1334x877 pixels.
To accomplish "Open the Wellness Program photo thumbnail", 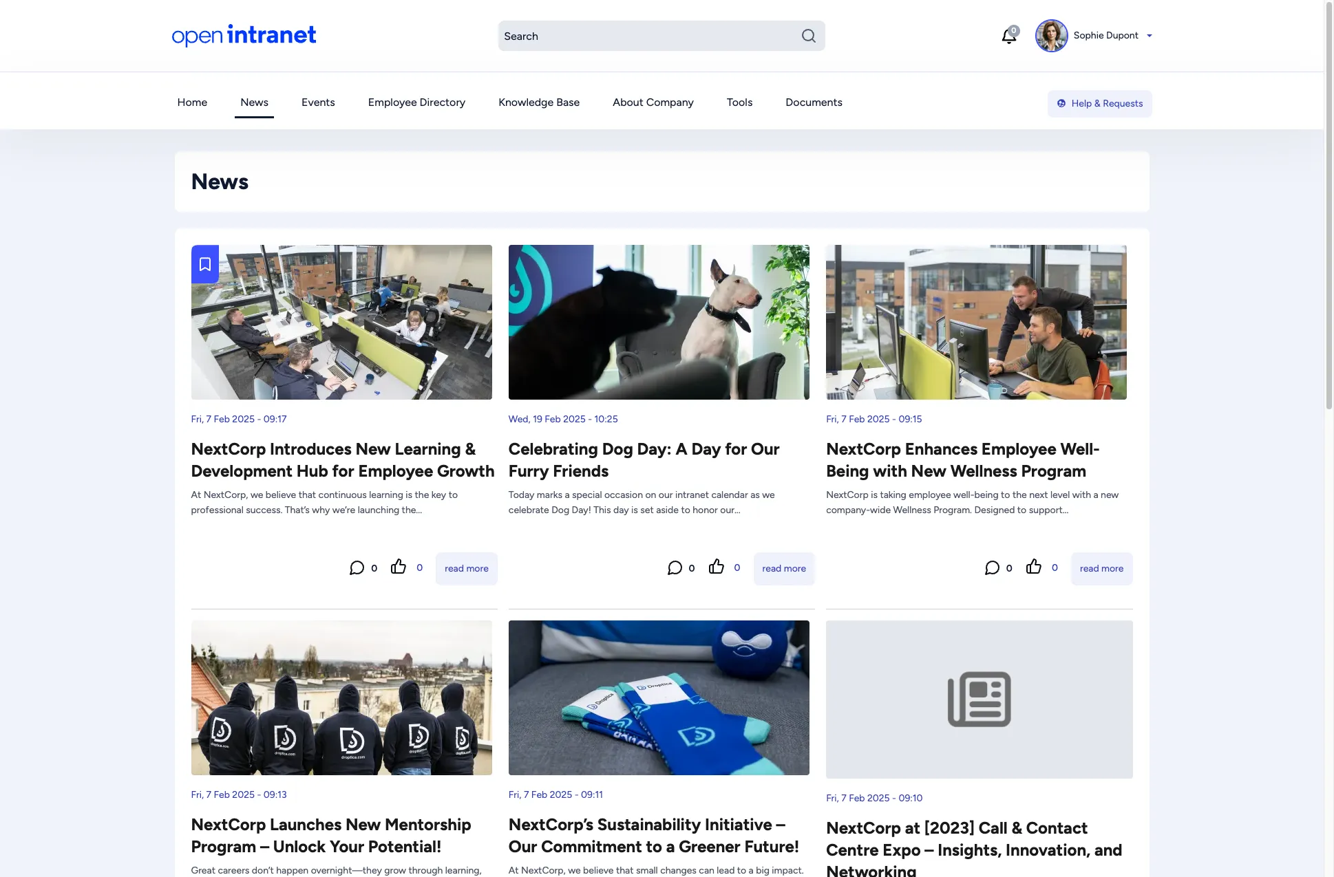I will coord(976,322).
